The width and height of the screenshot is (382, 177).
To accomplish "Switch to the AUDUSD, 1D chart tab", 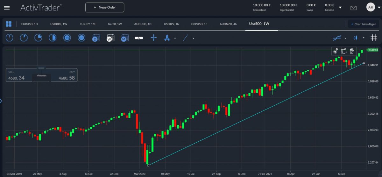I will pos(143,24).
